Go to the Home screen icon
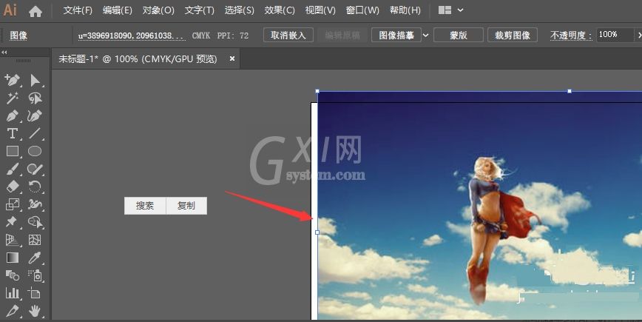The height and width of the screenshot is (322, 642). click(x=36, y=10)
